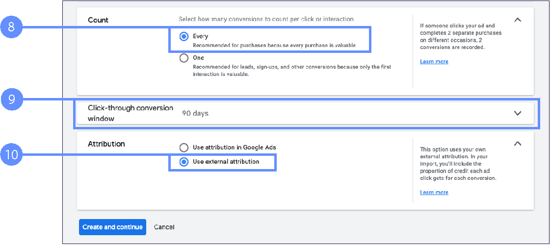The image size is (550, 245).
Task: Choose the "One" conversion count radio button
Action: click(184, 58)
